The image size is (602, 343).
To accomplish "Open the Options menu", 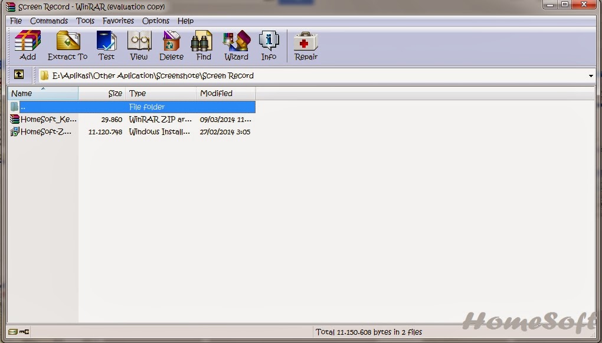I will tap(155, 21).
